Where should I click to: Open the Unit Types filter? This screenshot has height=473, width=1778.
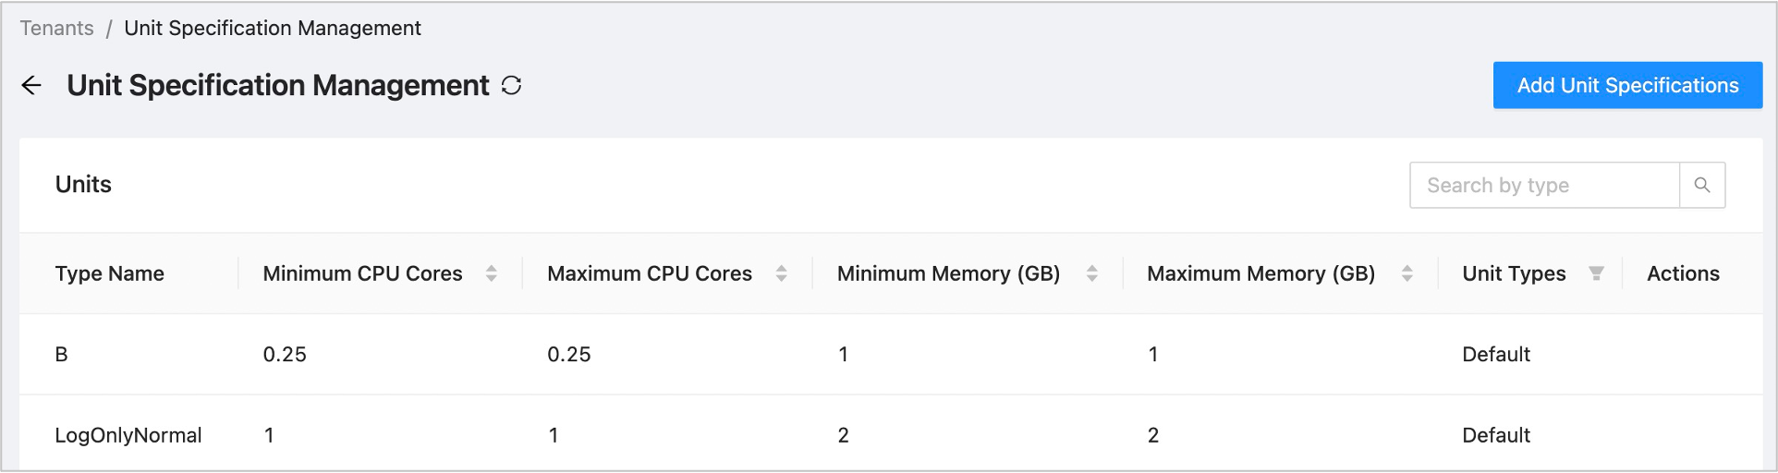[1596, 273]
